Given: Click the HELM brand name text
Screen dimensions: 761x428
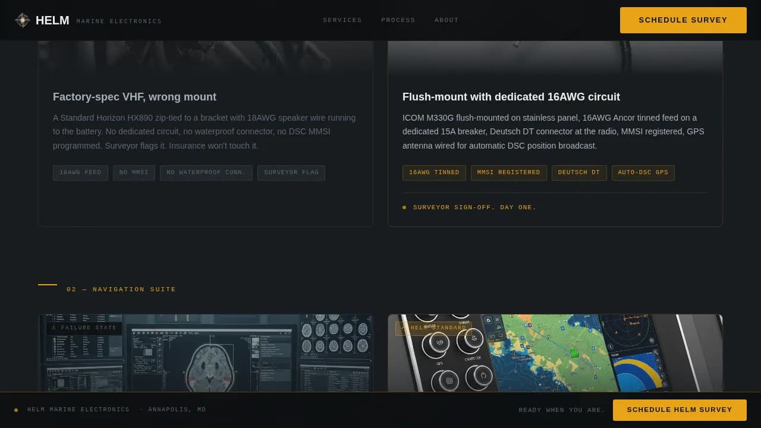Looking at the screenshot, I should 52,20.
